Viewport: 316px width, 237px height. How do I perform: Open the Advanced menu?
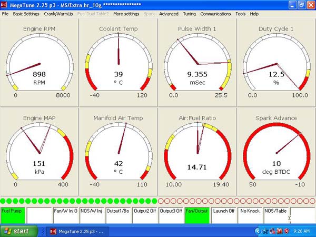(x=169, y=14)
